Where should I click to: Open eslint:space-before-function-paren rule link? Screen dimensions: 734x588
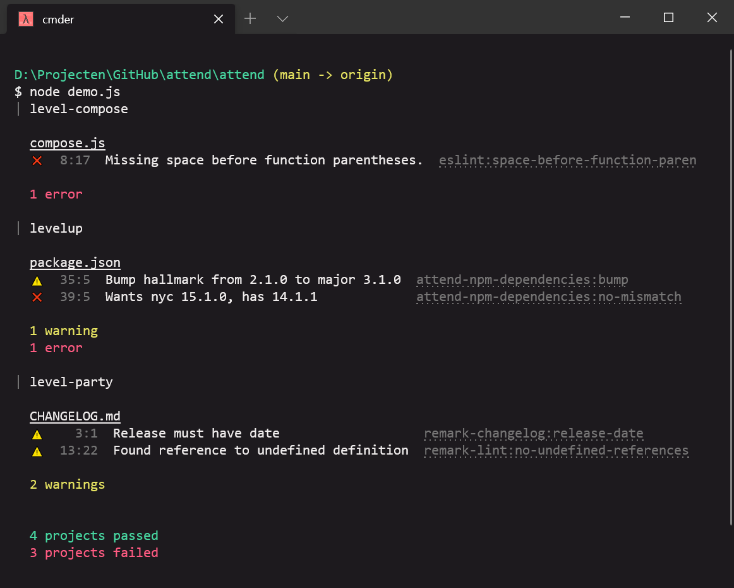(x=567, y=160)
